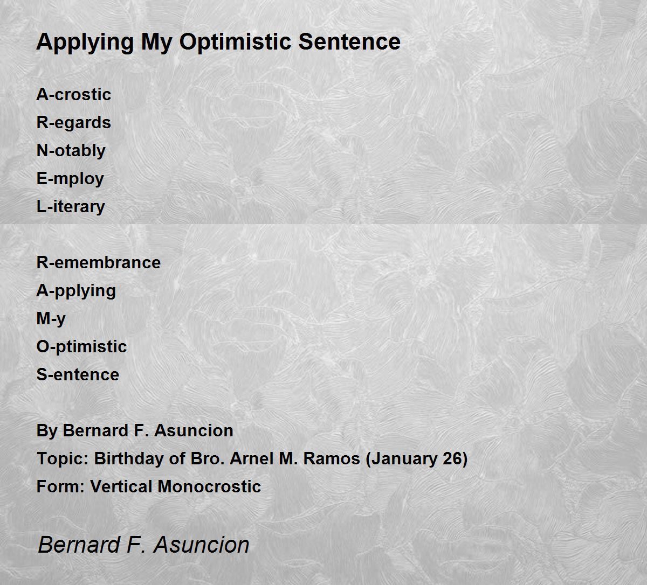Click the line 'A-crostic'
647x585 pixels.
[x=74, y=94]
